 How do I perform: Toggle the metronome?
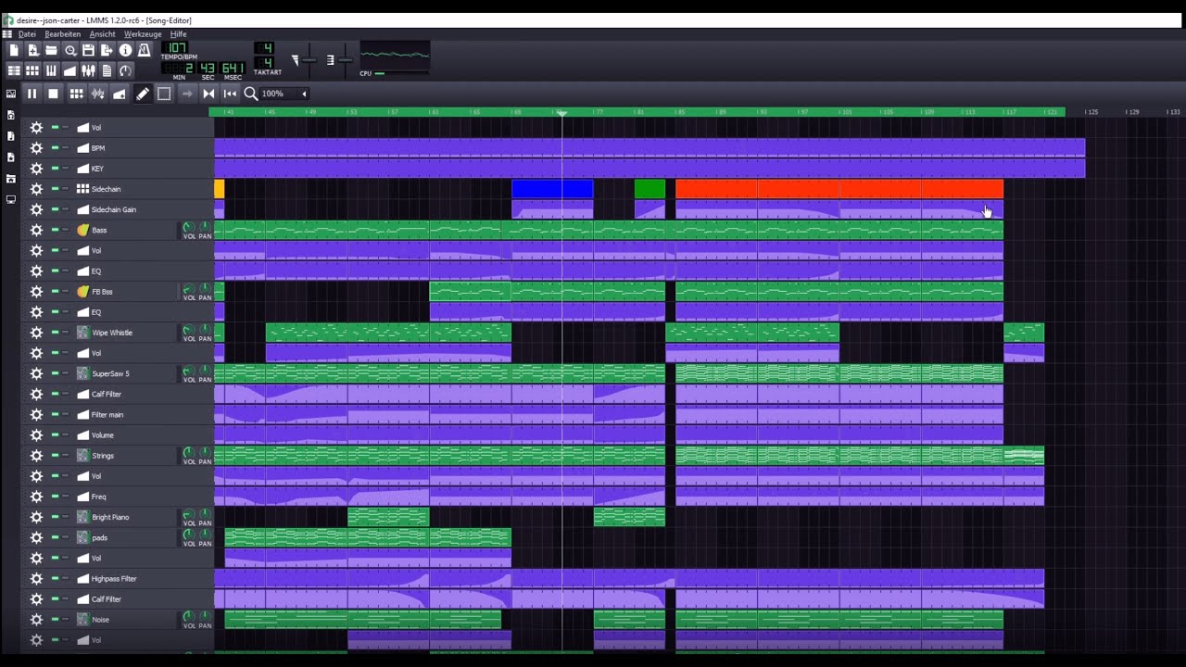[144, 50]
